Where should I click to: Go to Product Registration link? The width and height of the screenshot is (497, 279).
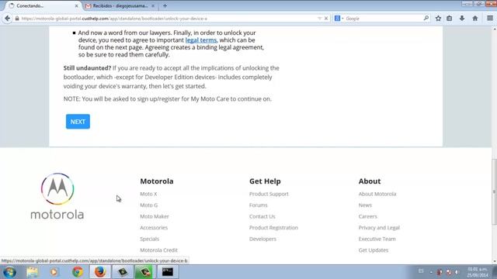coord(273,227)
